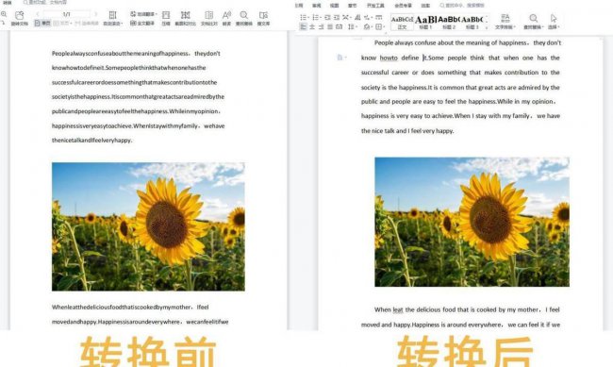
Task: Open the Review tab in the right window
Action: point(317,6)
